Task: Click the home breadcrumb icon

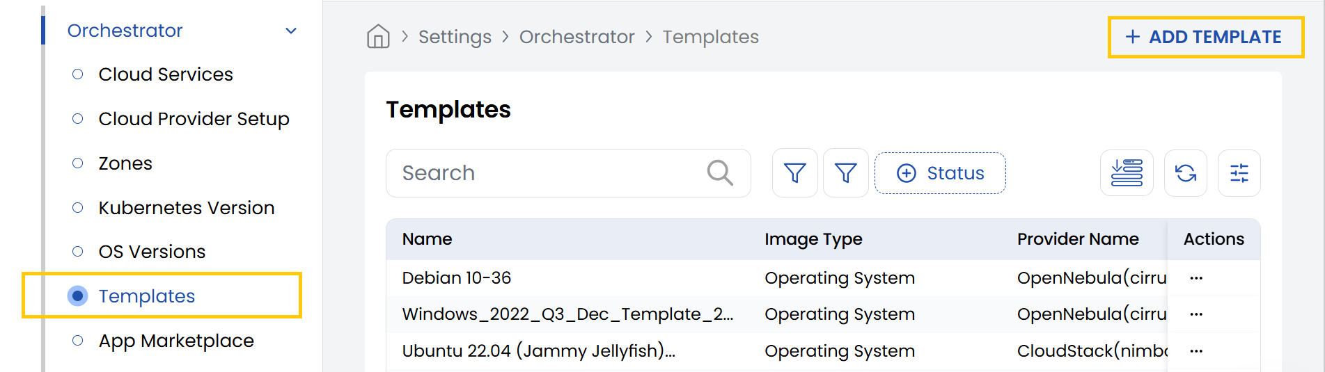Action: coord(378,36)
